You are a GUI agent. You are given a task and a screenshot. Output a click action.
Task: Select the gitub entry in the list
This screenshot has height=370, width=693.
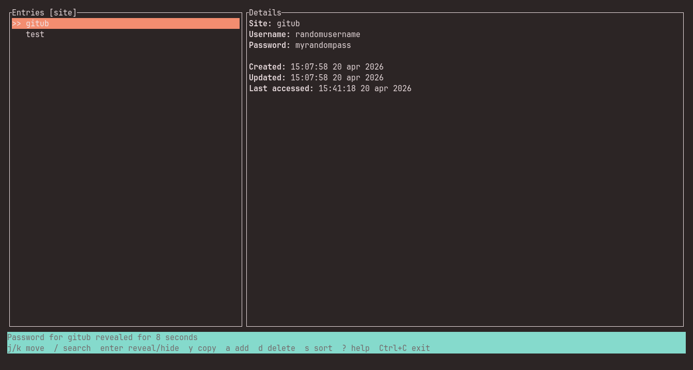(125, 24)
